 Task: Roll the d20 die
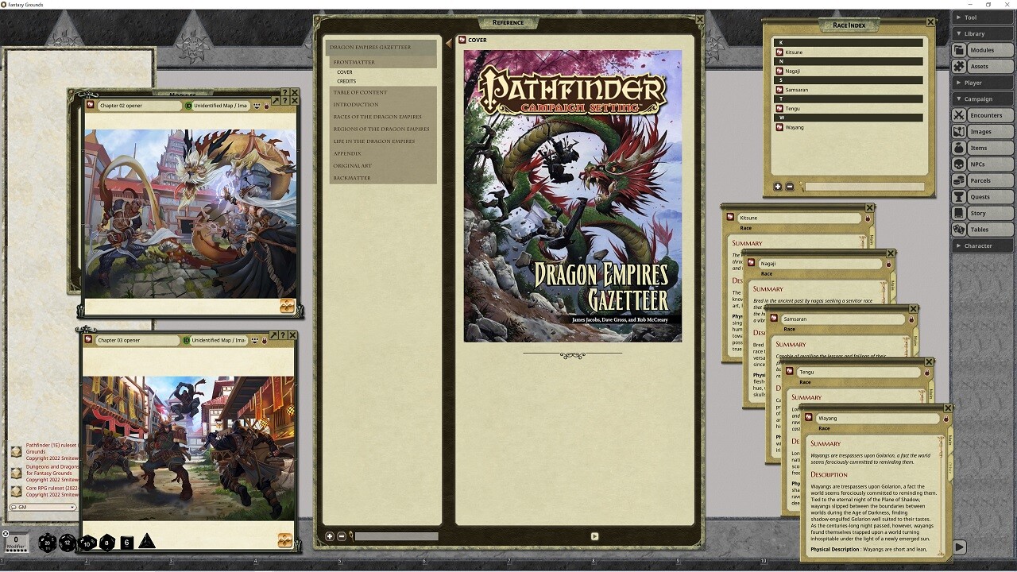click(48, 543)
